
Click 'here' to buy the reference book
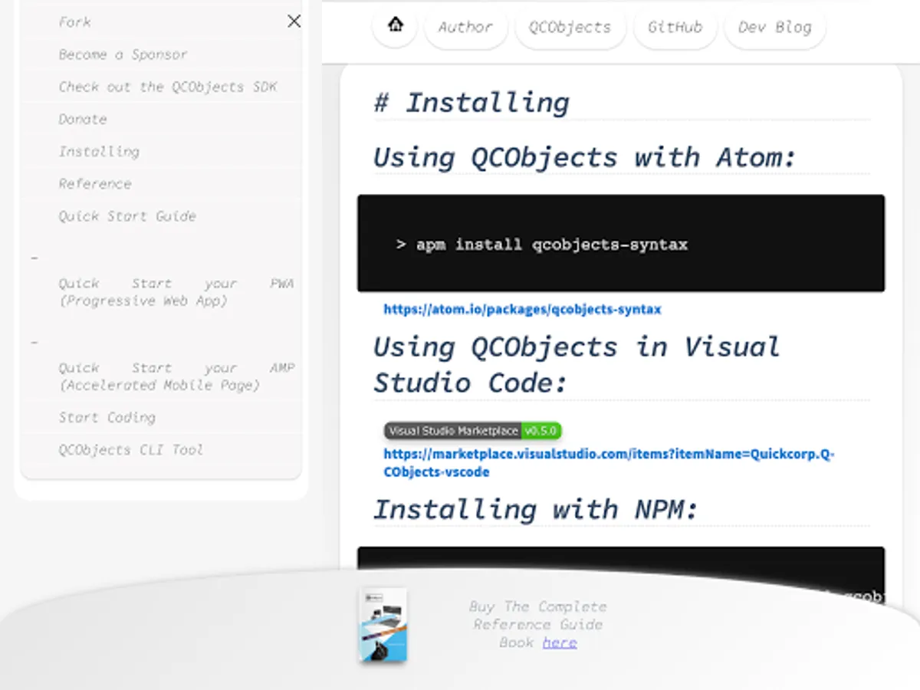[x=559, y=642]
